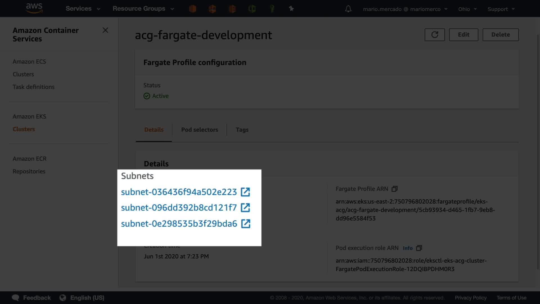Screen dimensions: 540x304
Task: Click Info link beside Pod execution role
Action: point(408,248)
